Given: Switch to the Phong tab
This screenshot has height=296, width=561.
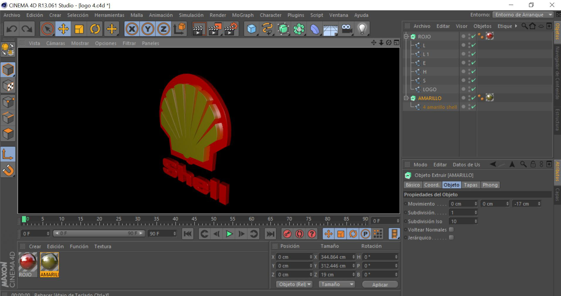Looking at the screenshot, I should coord(490,185).
